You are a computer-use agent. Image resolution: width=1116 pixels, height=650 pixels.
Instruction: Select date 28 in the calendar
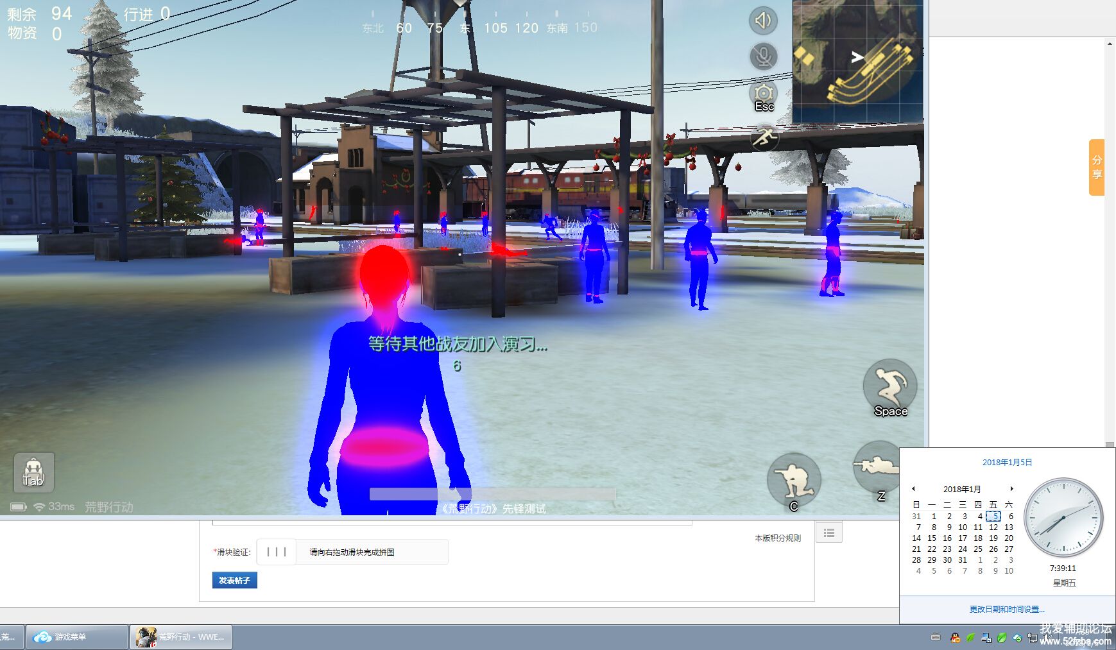click(916, 560)
